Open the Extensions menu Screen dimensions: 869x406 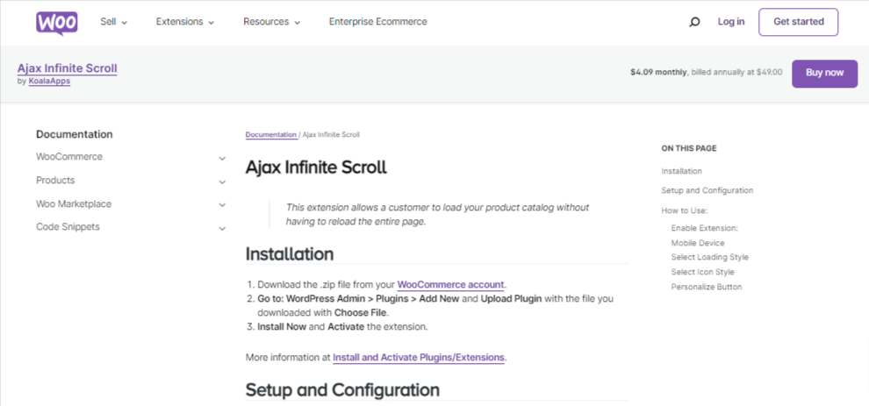coord(185,22)
